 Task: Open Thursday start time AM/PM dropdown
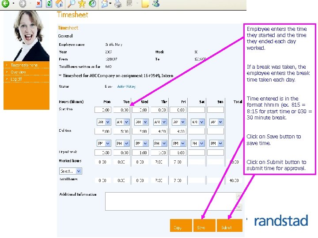(x=160, y=122)
